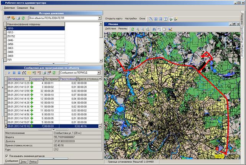This screenshot has height=165, width=246.
Task: Choose the hand pan tool
Action: [164, 29]
